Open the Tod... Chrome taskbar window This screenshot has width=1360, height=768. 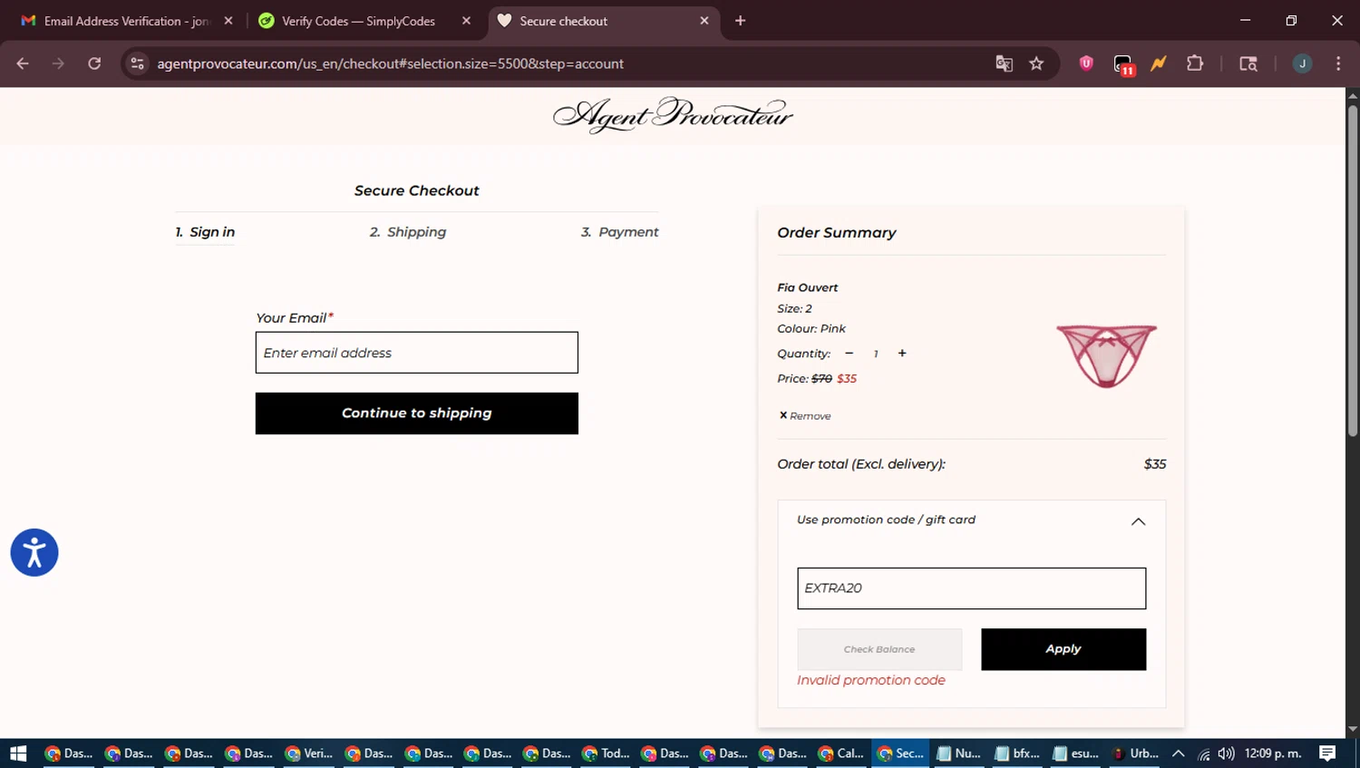(x=606, y=753)
